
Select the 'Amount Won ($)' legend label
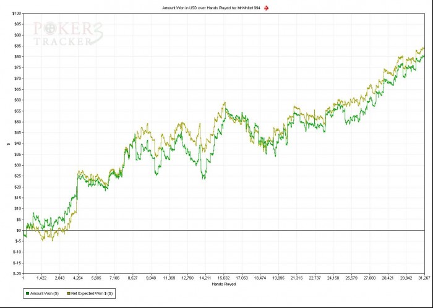point(45,293)
